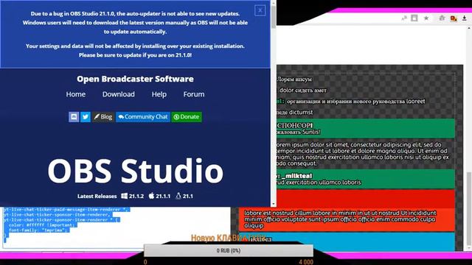Click the 0 RUB (0%) donation progress bar

coord(229,250)
